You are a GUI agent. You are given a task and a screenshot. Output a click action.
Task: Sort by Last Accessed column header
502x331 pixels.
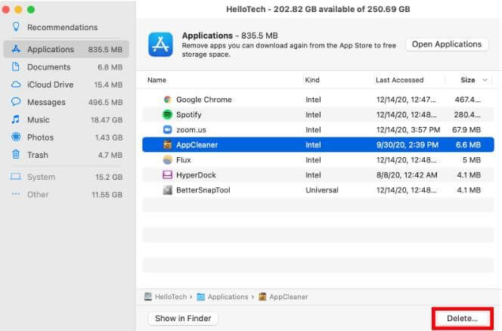(x=399, y=80)
